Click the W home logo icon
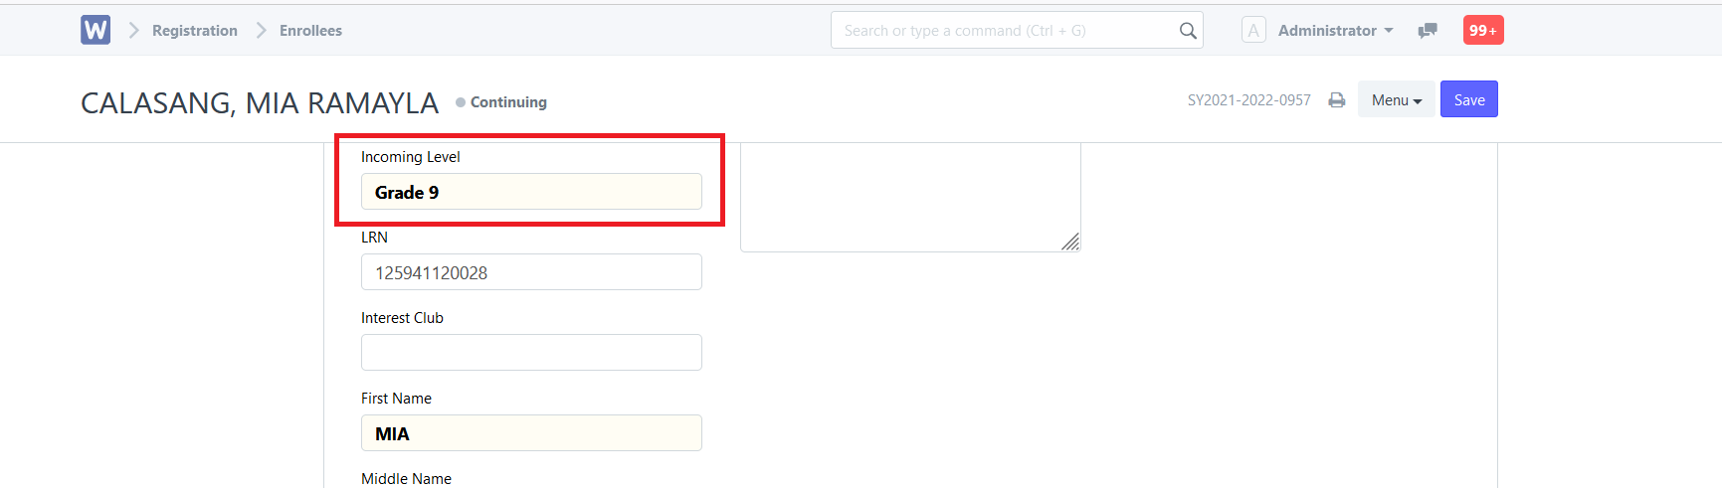 click(x=96, y=30)
